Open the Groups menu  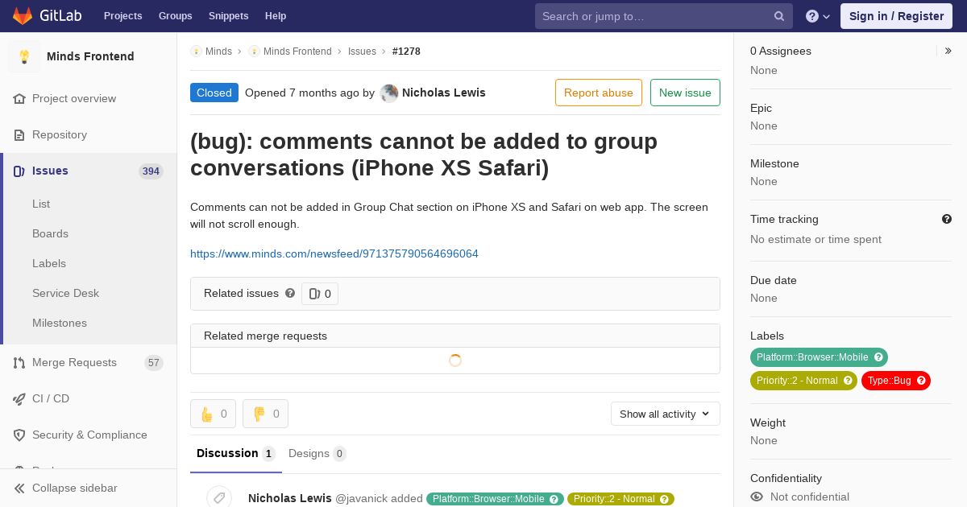(175, 16)
